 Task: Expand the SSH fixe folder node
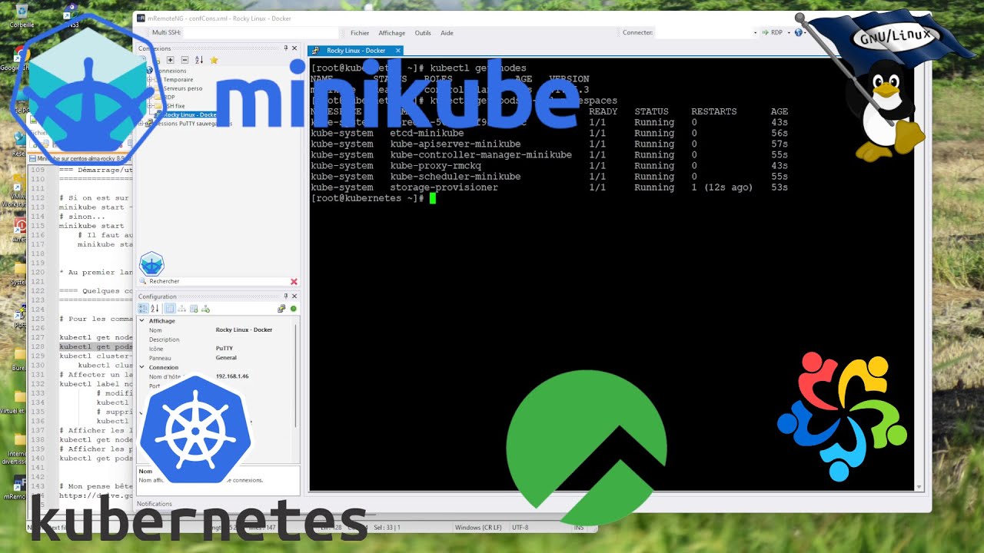150,106
